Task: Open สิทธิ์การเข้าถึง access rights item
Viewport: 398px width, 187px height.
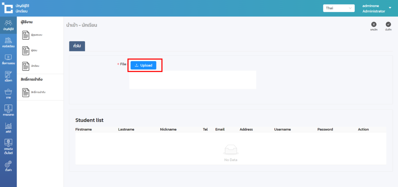Action: tap(34, 92)
